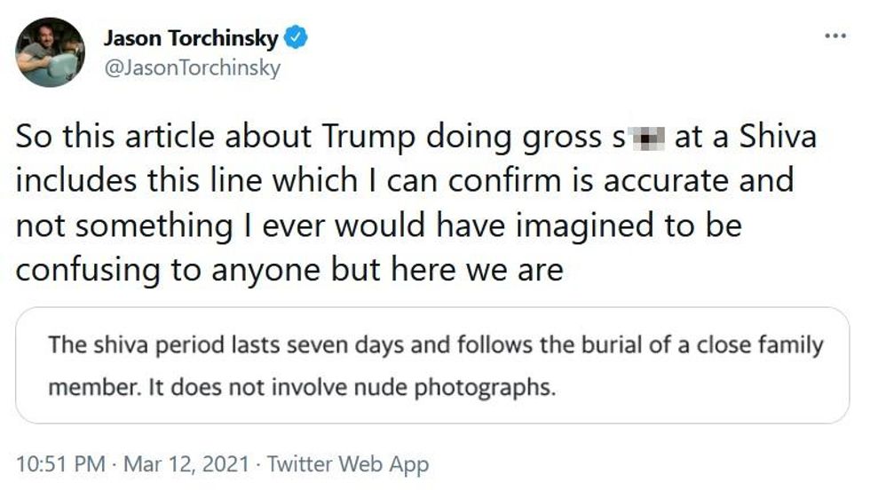This screenshot has height=490, width=870.
Task: Open the @JasonTorchinsky handle link
Action: point(191,67)
